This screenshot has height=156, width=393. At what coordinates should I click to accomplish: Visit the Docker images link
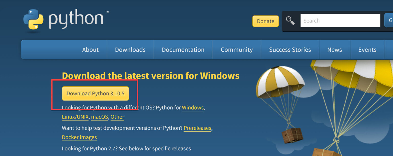pos(79,137)
